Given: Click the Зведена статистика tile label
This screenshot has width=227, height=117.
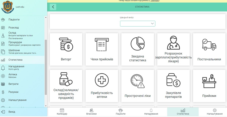Looking at the screenshot, I should (138, 58).
